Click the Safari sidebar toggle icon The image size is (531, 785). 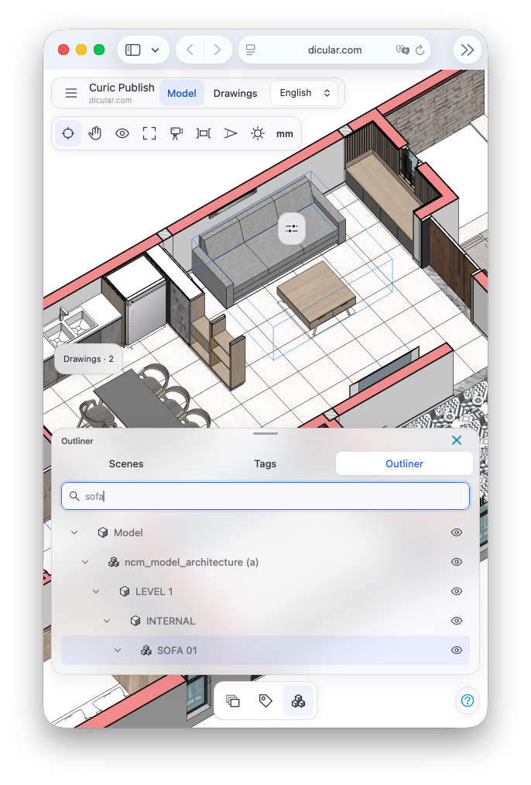tap(132, 50)
